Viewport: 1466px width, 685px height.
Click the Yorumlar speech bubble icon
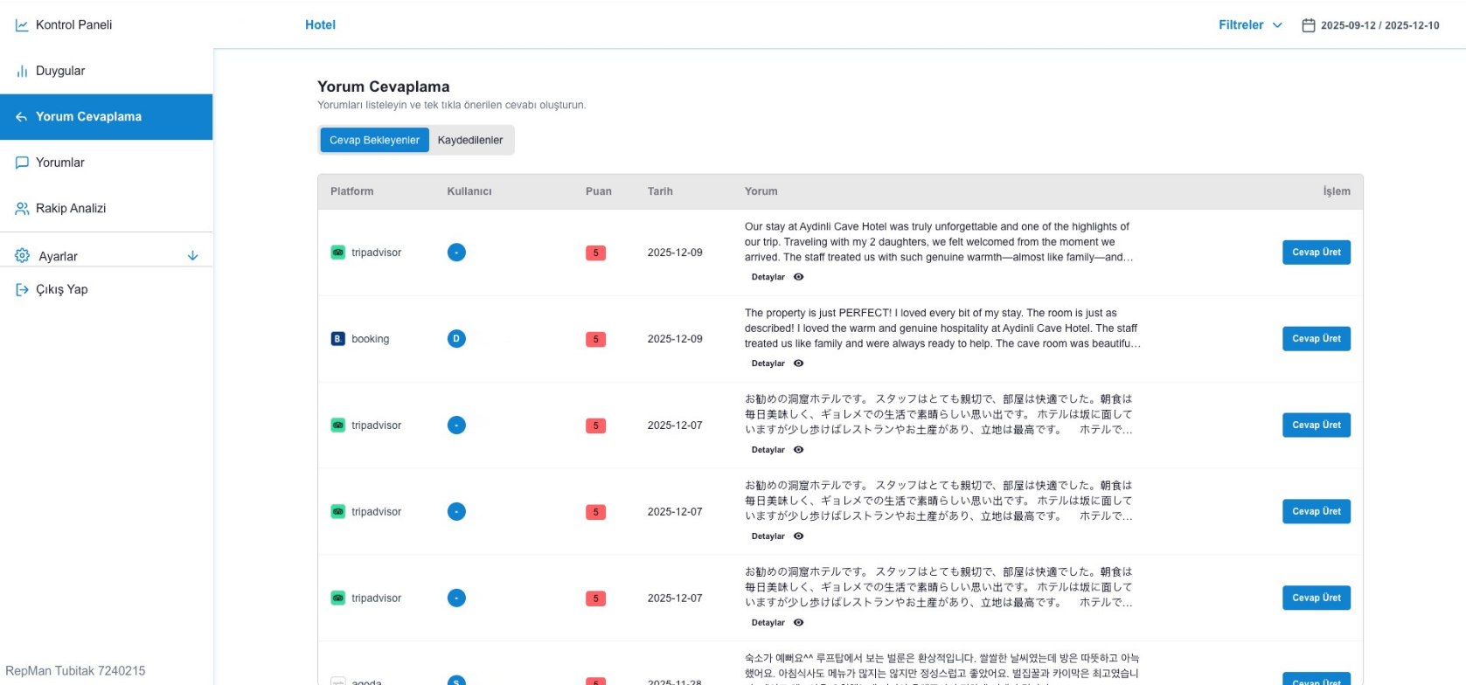22,163
